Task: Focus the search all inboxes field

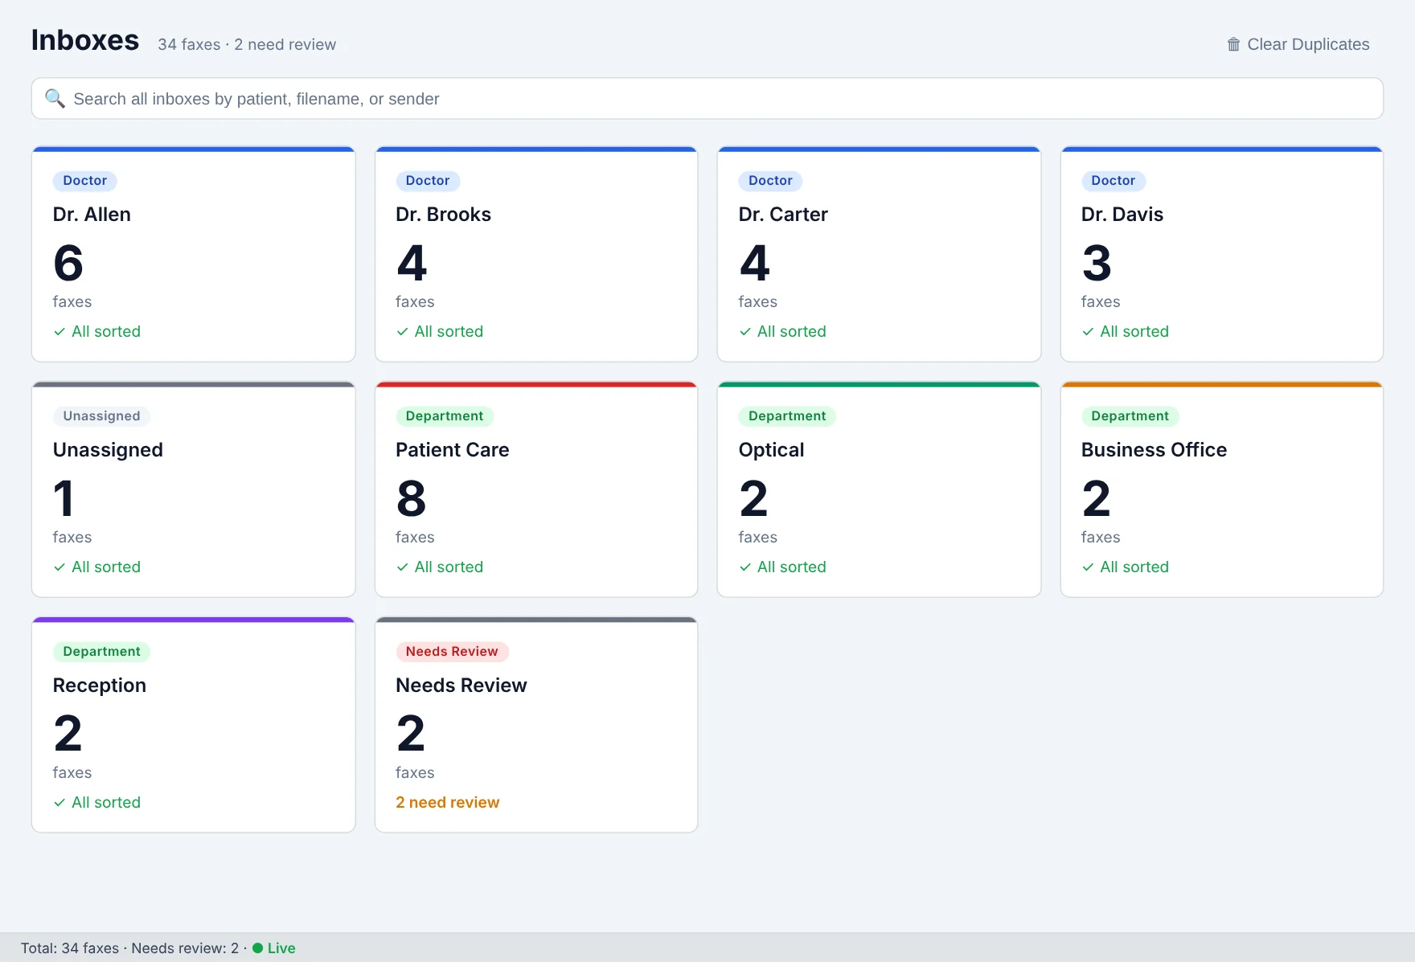Action: point(707,99)
